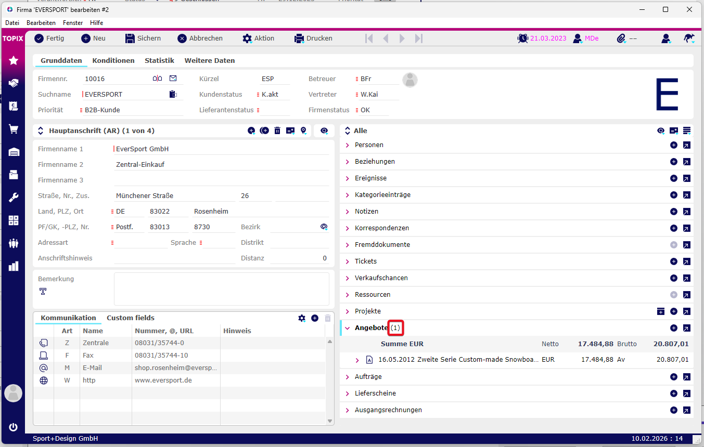The width and height of the screenshot is (704, 447).
Task: Toggle the eye visibility icon in Alle header
Action: [x=661, y=131]
